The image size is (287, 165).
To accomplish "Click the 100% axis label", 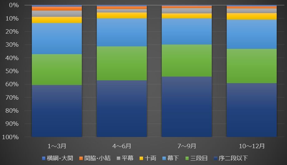I will [10, 137].
